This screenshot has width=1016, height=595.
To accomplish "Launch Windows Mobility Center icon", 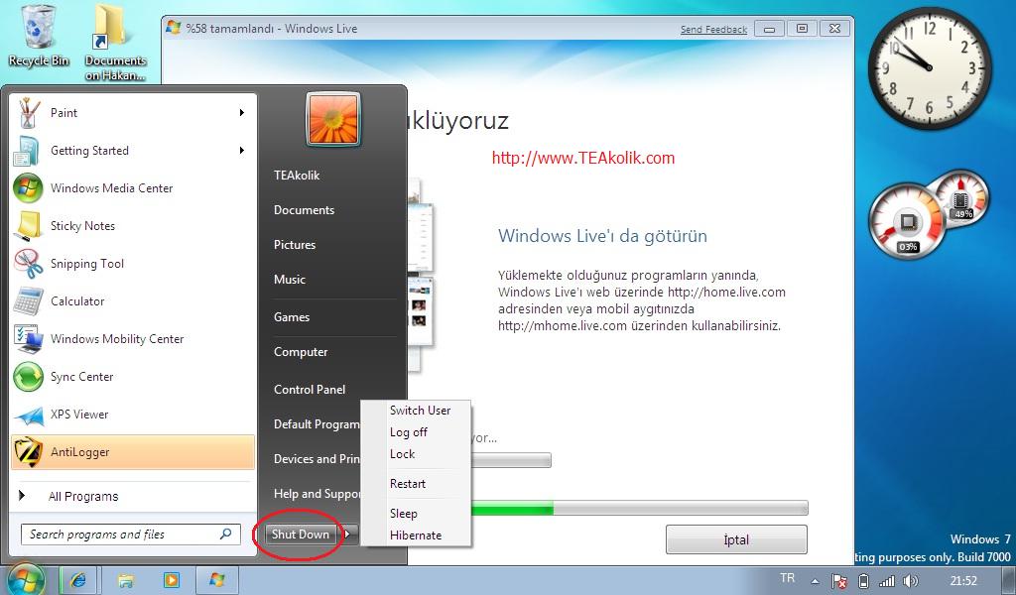I will [x=28, y=338].
